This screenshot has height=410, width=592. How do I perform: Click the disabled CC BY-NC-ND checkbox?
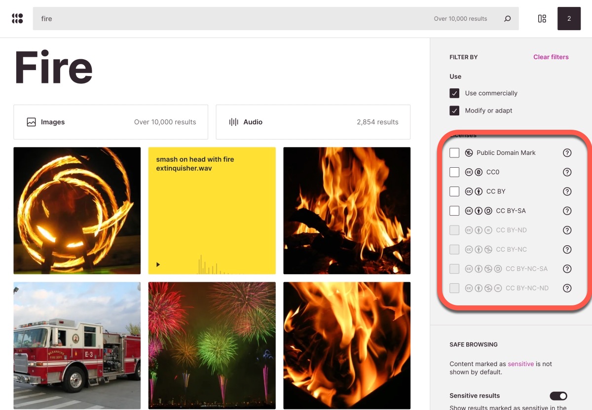[454, 288]
